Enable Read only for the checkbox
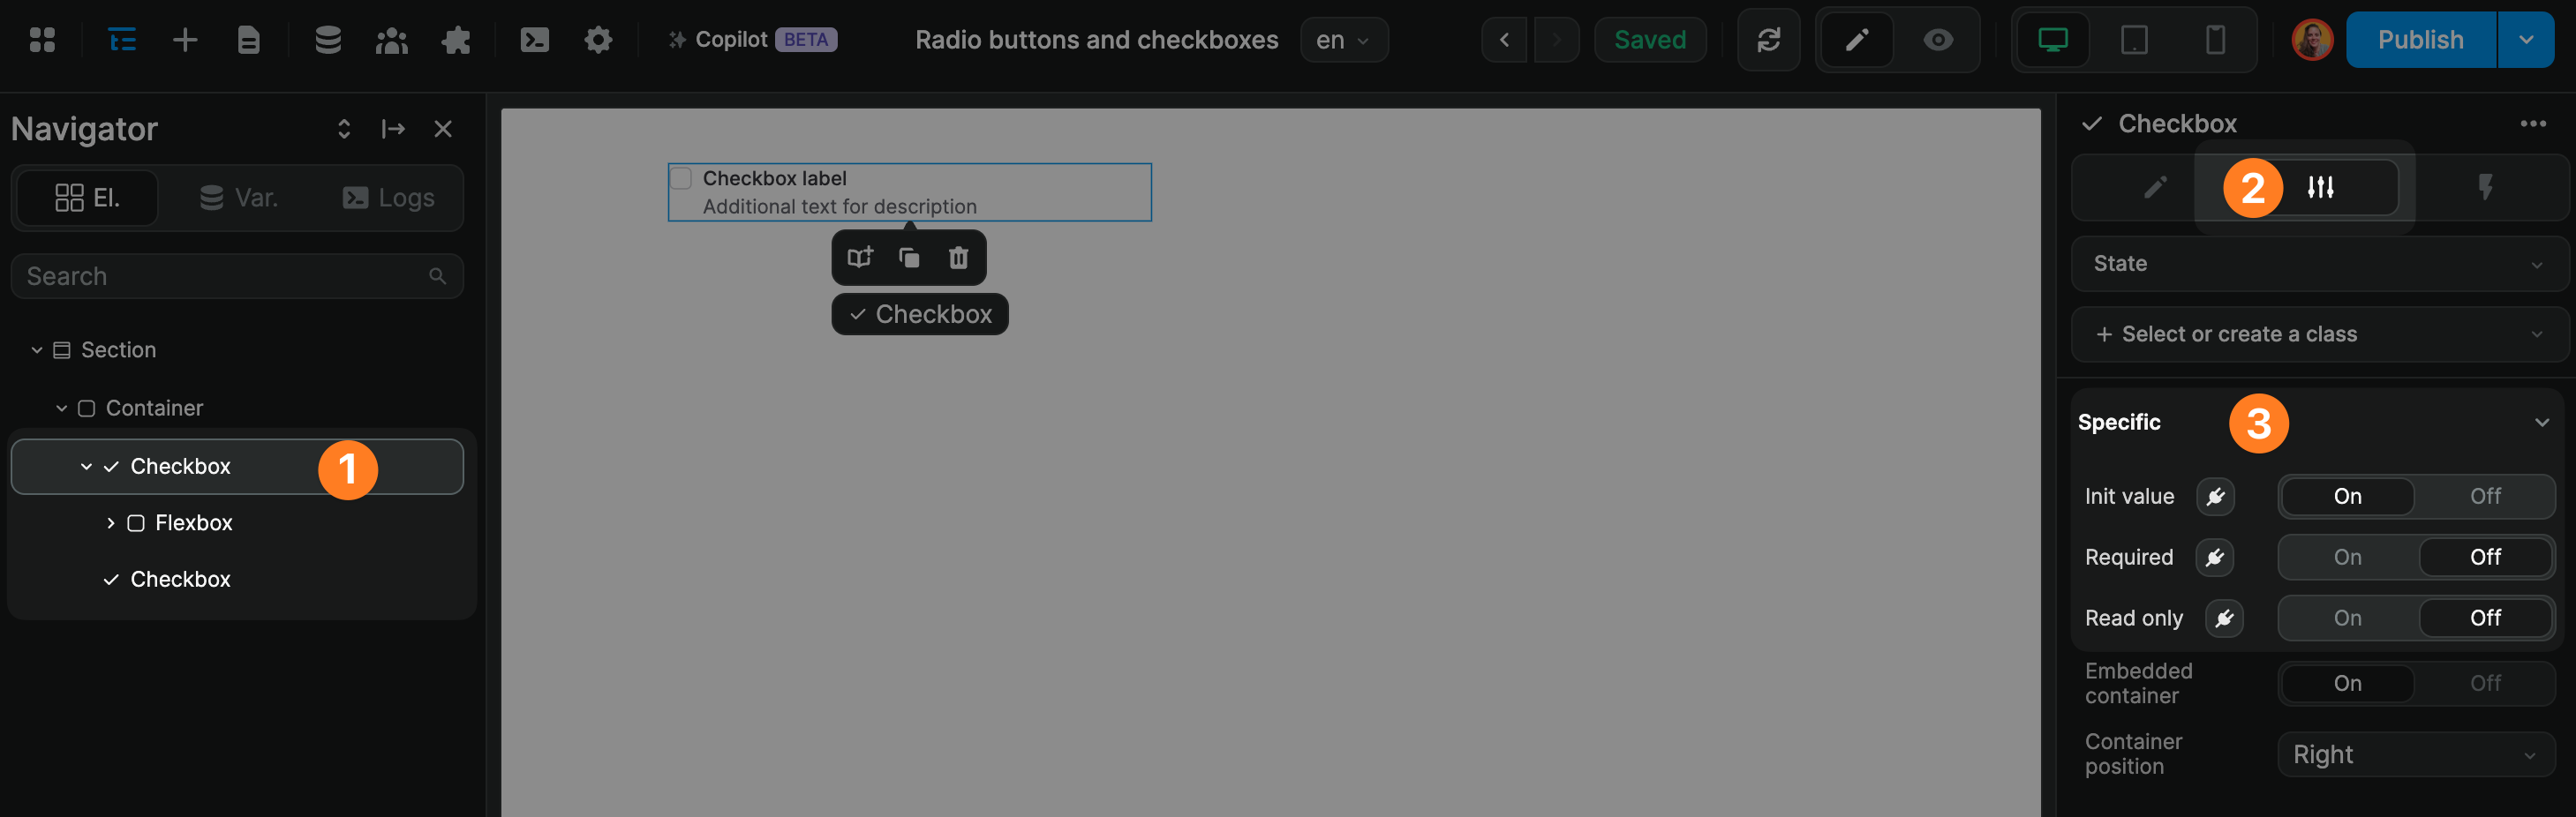Screen dimensions: 2576x817 coord(2347,618)
